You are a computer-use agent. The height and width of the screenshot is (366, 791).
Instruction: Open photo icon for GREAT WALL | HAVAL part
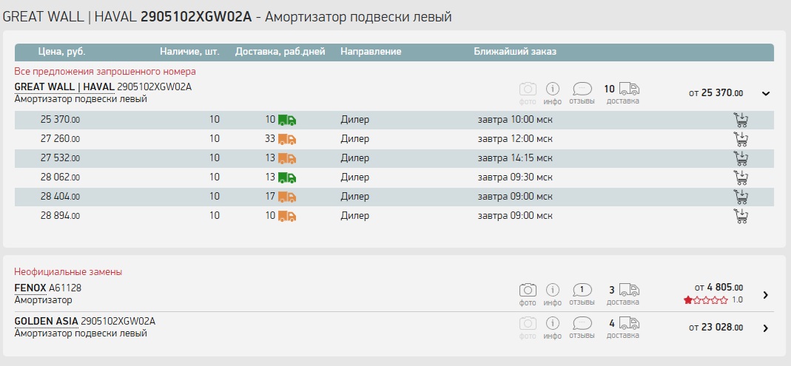click(528, 89)
